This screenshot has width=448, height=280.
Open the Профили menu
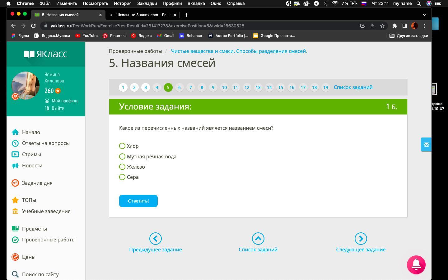point(172,3)
